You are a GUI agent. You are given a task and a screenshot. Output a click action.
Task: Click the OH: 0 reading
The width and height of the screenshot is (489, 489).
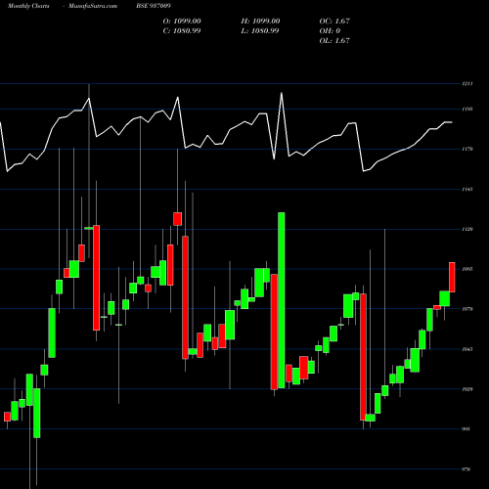330,31
